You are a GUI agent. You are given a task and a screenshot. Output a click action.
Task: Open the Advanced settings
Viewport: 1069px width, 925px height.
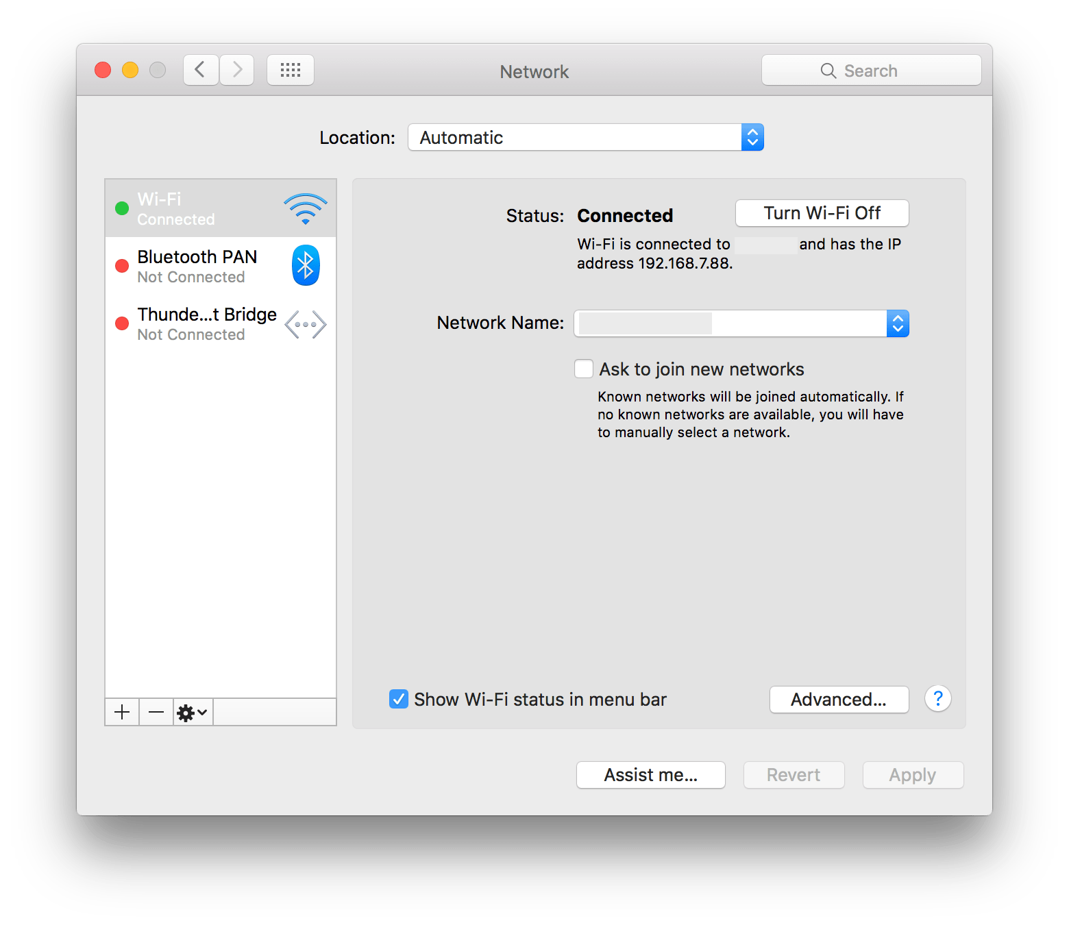(x=839, y=699)
